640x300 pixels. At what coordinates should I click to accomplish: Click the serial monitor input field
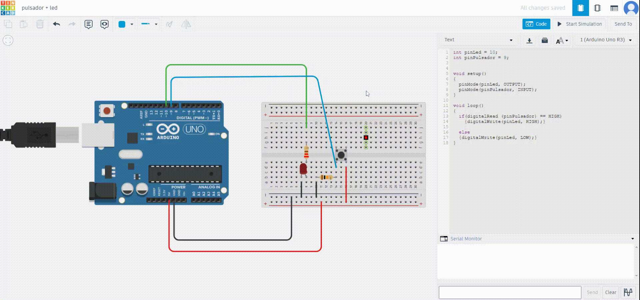tap(510, 292)
